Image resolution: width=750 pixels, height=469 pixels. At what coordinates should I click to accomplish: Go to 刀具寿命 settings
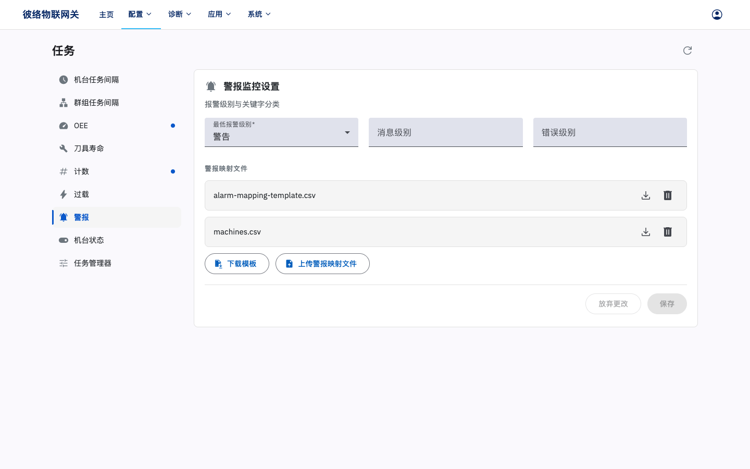pyautogui.click(x=117, y=149)
